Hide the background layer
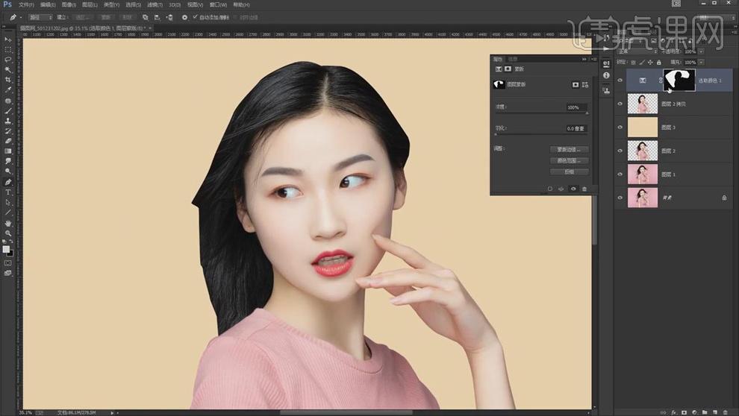 pyautogui.click(x=620, y=198)
